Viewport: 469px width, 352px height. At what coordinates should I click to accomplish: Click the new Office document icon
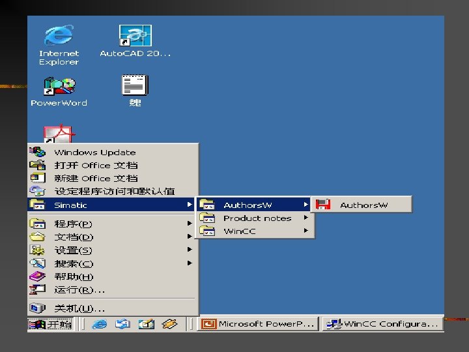37,178
